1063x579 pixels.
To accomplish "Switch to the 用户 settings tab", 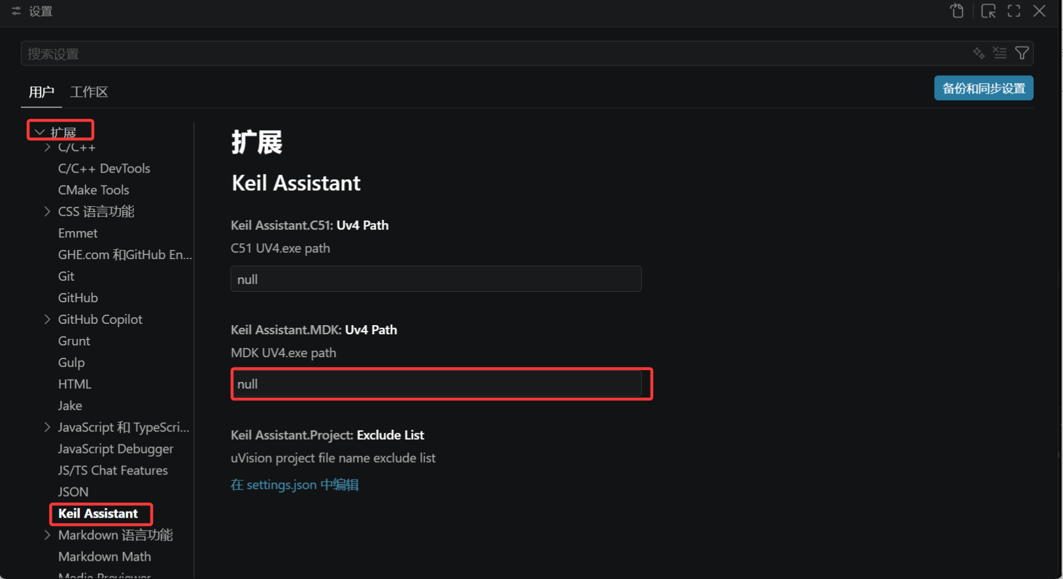I will click(x=41, y=92).
